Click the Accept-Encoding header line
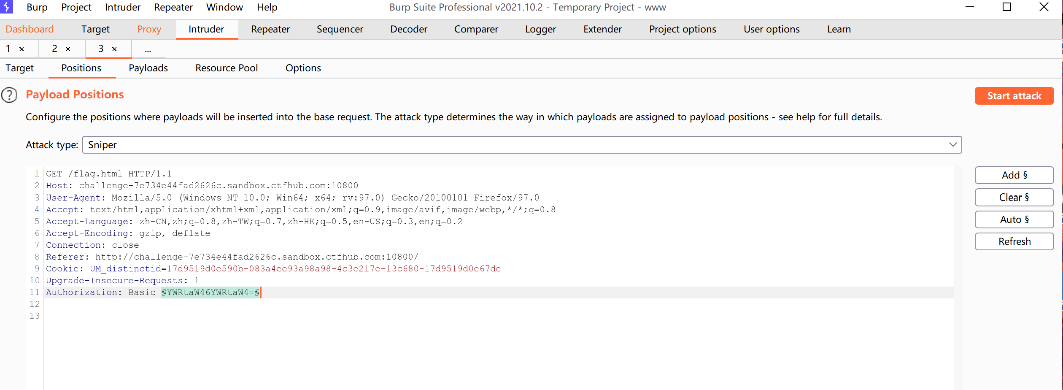1063x390 pixels. 128,233
